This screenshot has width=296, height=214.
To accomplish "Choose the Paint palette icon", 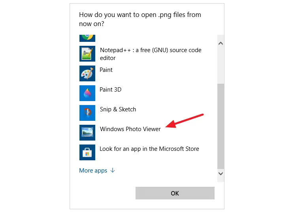I will [x=87, y=73].
